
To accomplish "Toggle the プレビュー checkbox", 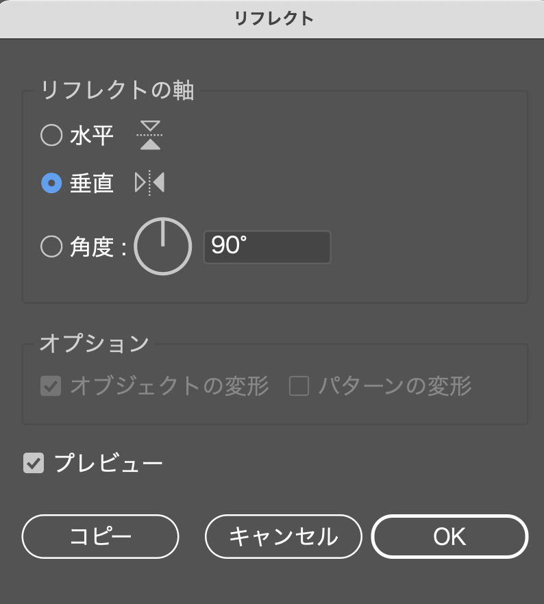I will 34,464.
